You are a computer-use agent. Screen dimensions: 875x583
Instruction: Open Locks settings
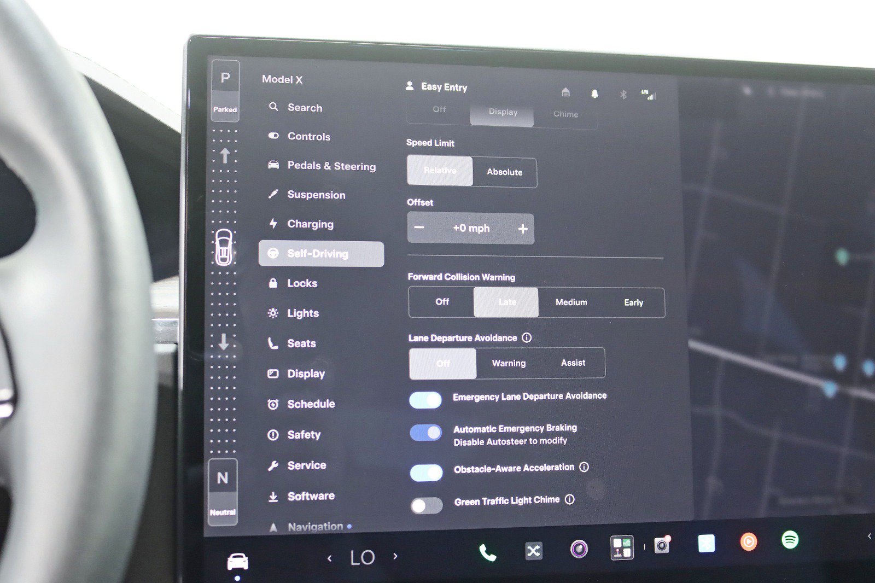[293, 283]
